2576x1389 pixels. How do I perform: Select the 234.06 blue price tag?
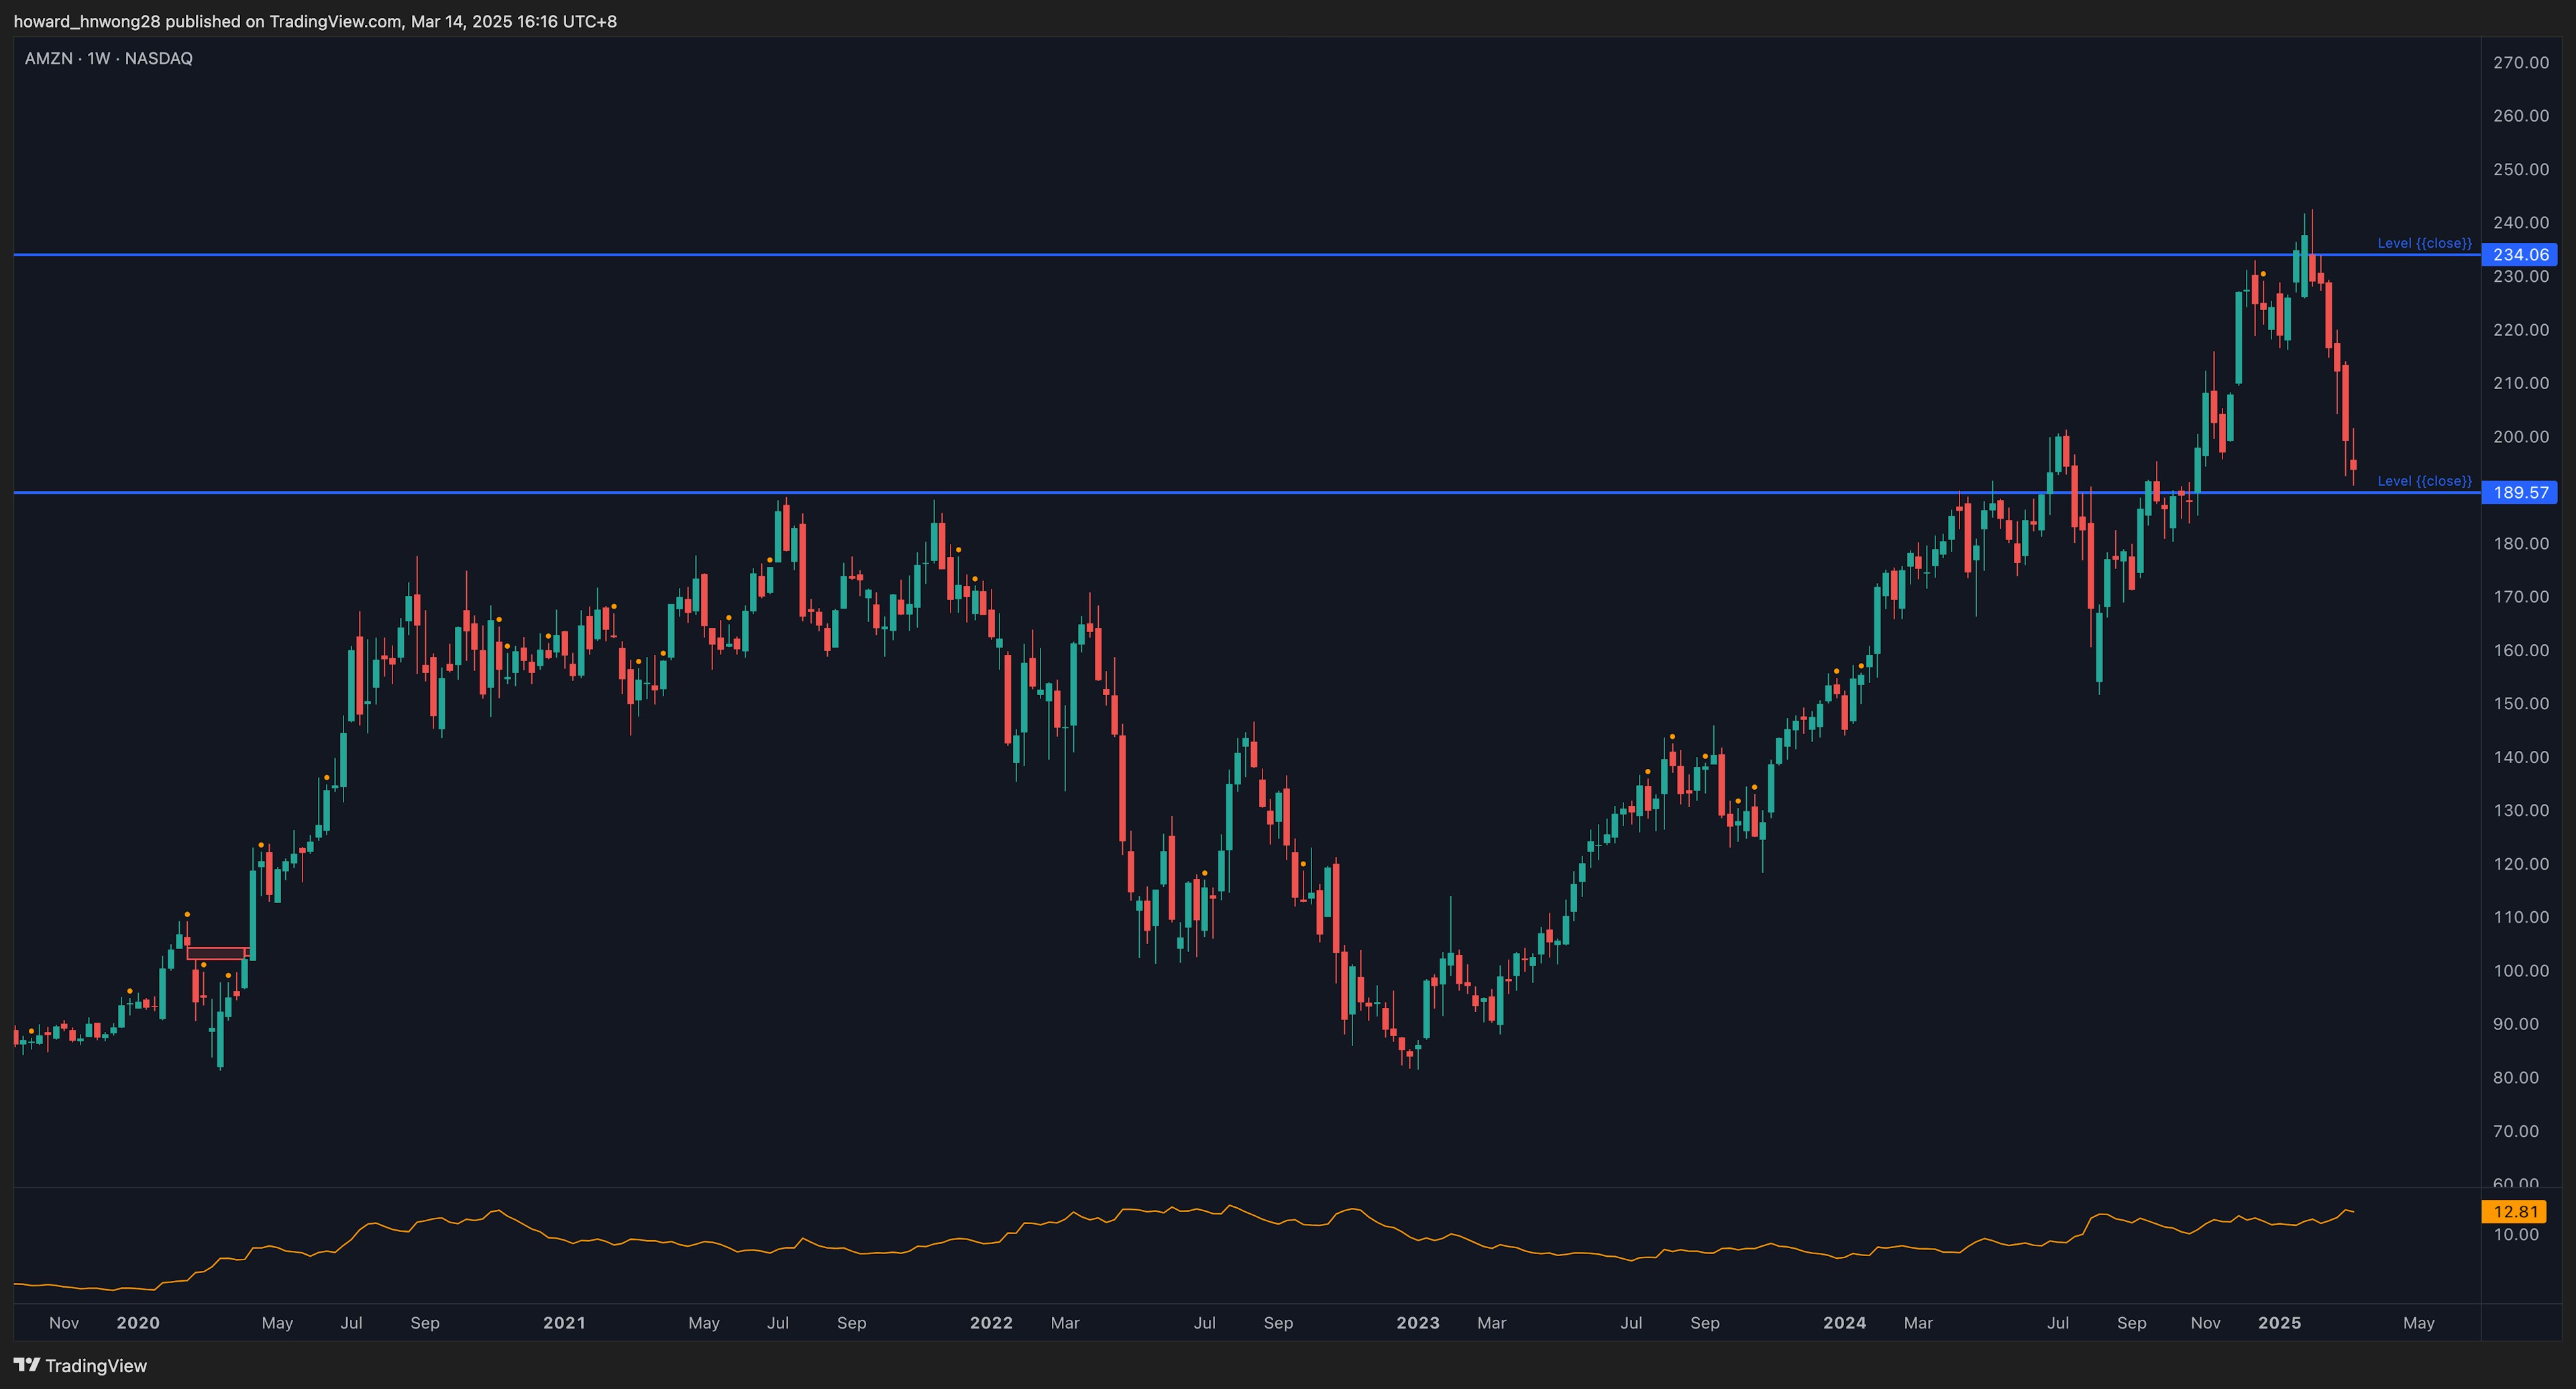click(2519, 255)
